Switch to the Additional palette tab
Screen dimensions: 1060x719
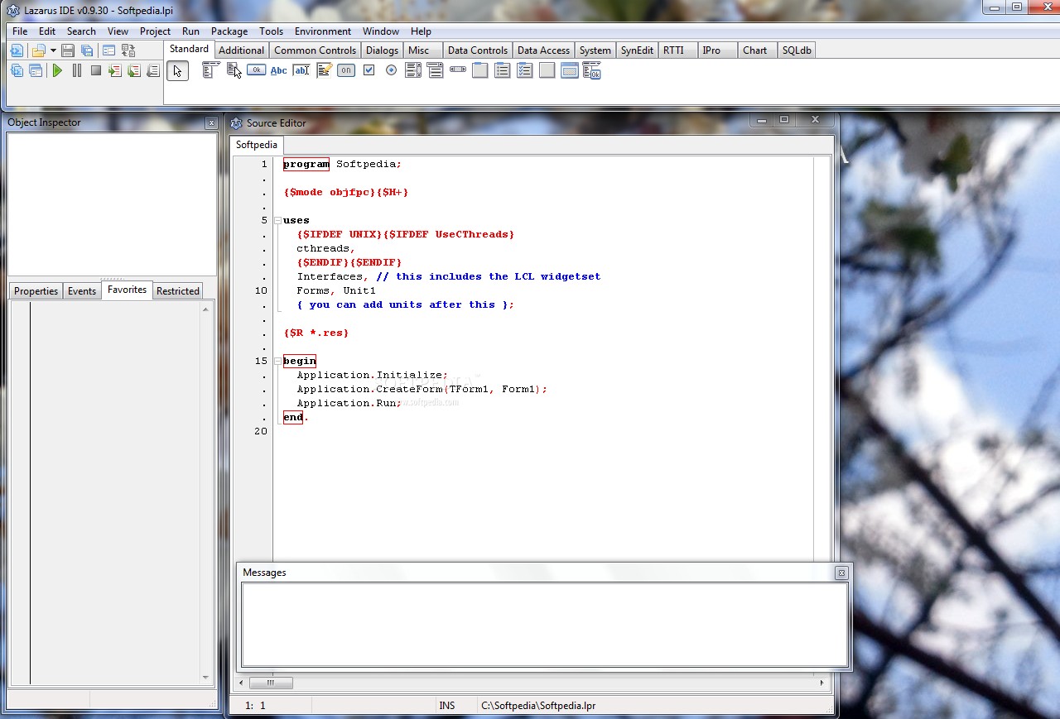[242, 50]
